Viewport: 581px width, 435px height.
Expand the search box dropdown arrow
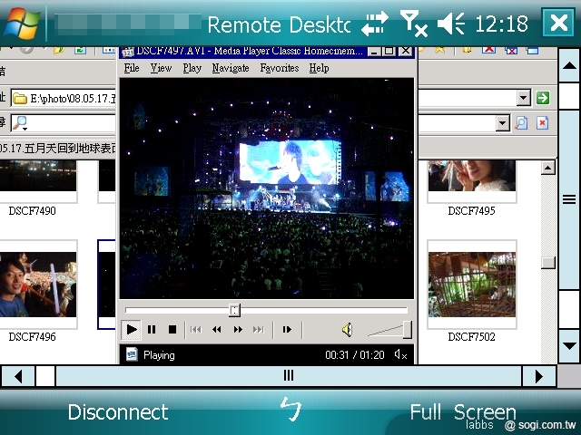[x=502, y=122]
